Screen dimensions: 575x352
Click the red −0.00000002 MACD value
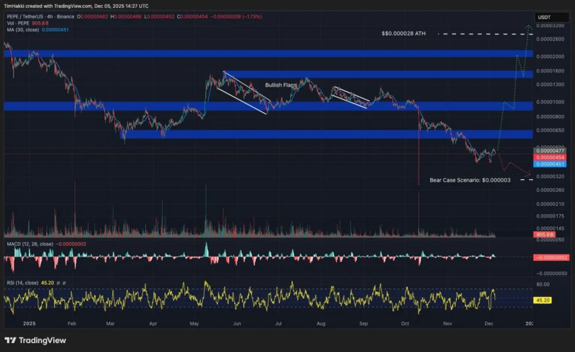(71, 244)
